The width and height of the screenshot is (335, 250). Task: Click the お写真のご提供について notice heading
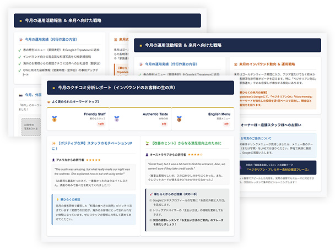(x=256, y=138)
